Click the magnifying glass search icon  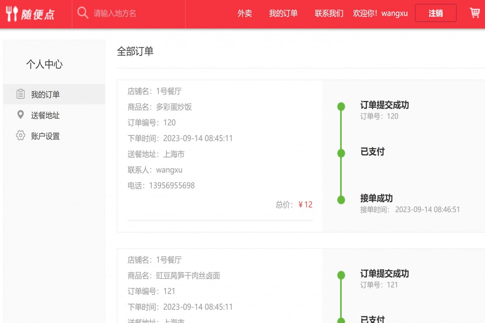tap(83, 13)
